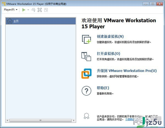
Task: Click the text 获取快照、虚拟网络管理等高级功能。
Action: click(117, 76)
